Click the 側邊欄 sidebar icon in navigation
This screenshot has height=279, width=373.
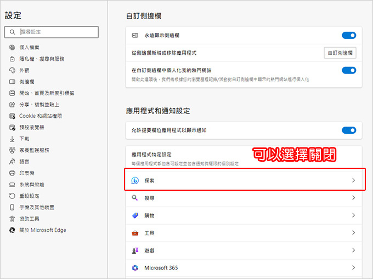pos(12,82)
